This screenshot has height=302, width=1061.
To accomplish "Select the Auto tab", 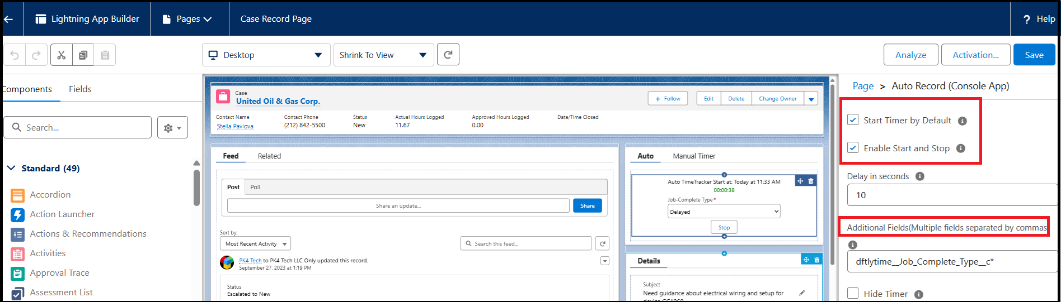I will [645, 156].
